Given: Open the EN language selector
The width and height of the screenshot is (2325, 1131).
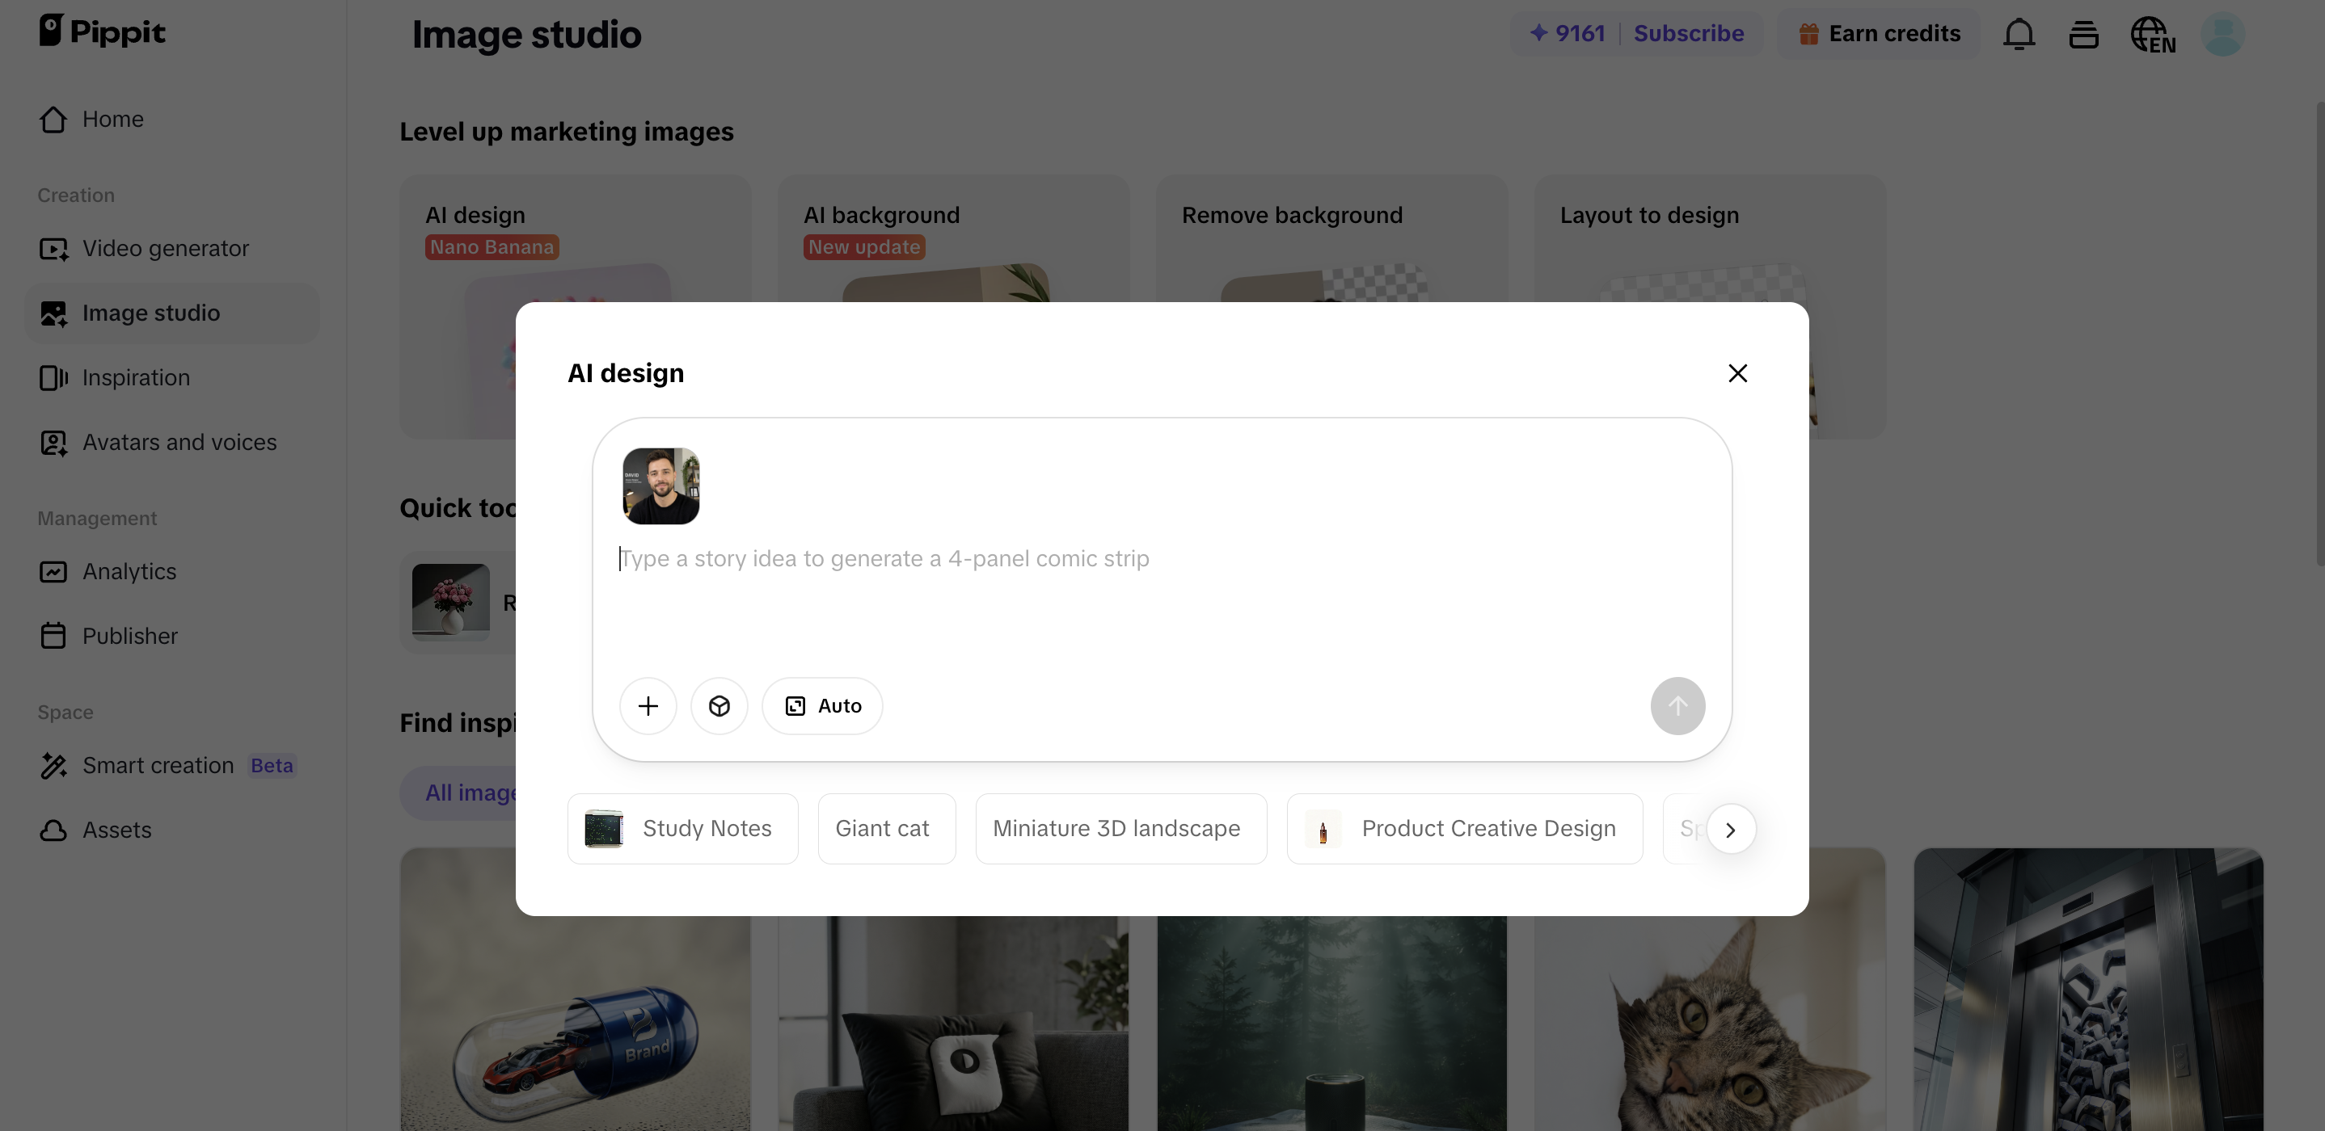Looking at the screenshot, I should (2153, 34).
